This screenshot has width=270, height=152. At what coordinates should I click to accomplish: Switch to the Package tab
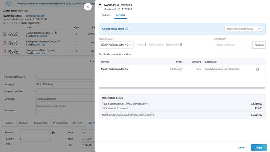(24, 123)
